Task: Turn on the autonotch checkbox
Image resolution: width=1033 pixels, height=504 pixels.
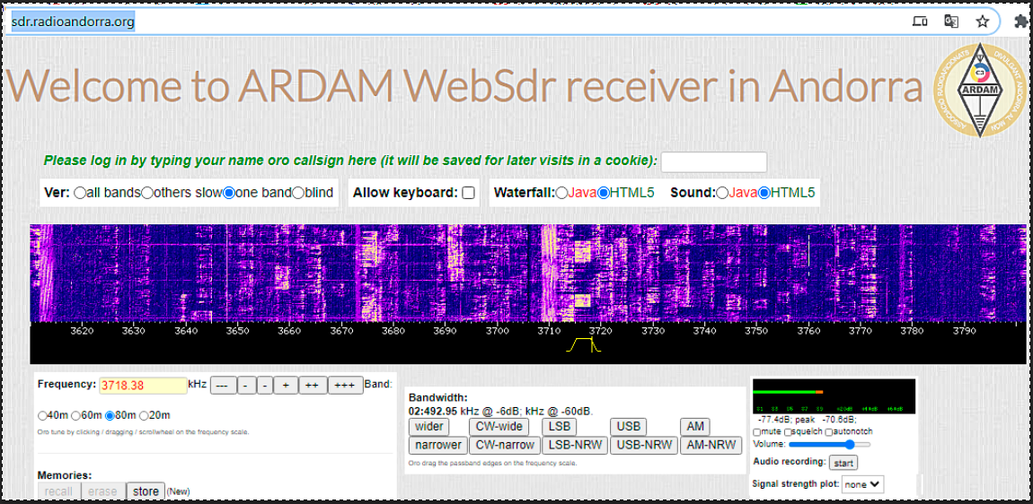Action: [829, 431]
